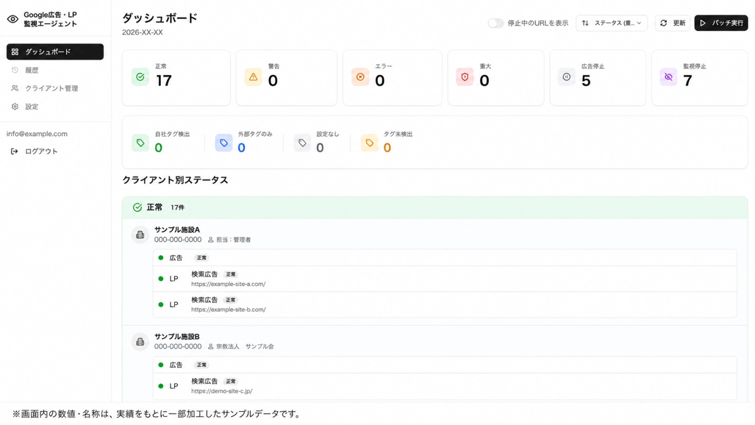This screenshot has width=755, height=425.
Task: Click the circled X icon on the エラー card
Action: [360, 77]
